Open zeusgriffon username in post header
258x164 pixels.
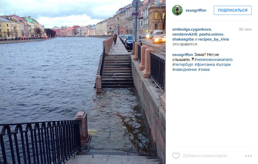(x=196, y=10)
